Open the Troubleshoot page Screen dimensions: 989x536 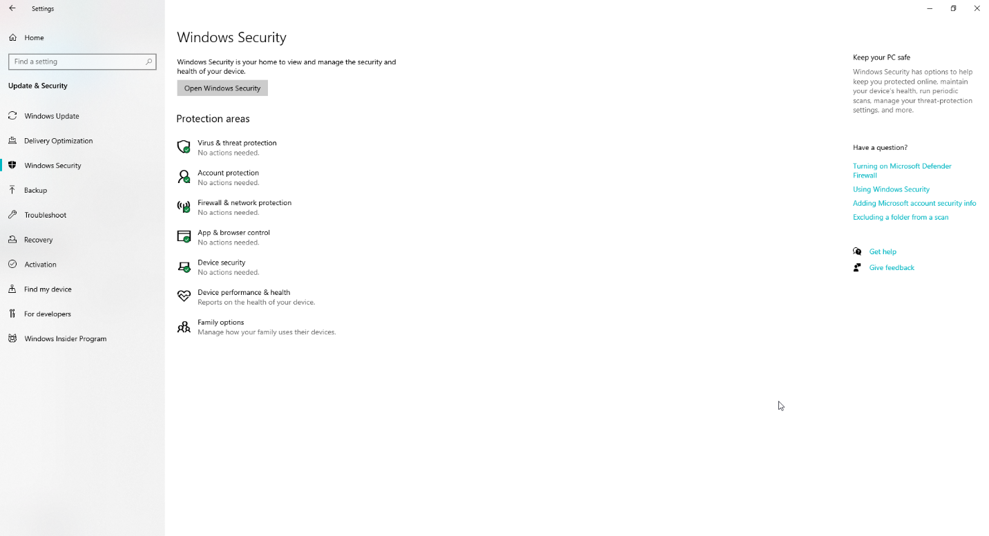tap(45, 215)
